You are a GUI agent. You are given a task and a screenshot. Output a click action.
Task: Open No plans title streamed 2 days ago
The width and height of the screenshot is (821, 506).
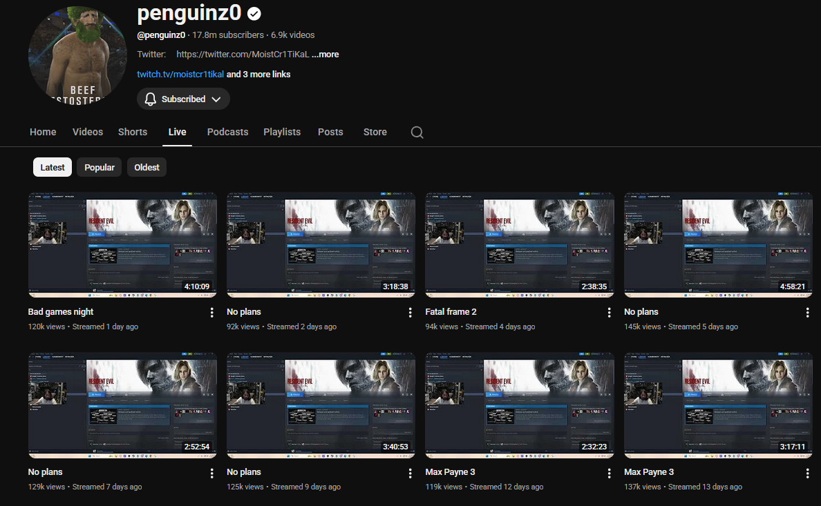[x=244, y=312]
